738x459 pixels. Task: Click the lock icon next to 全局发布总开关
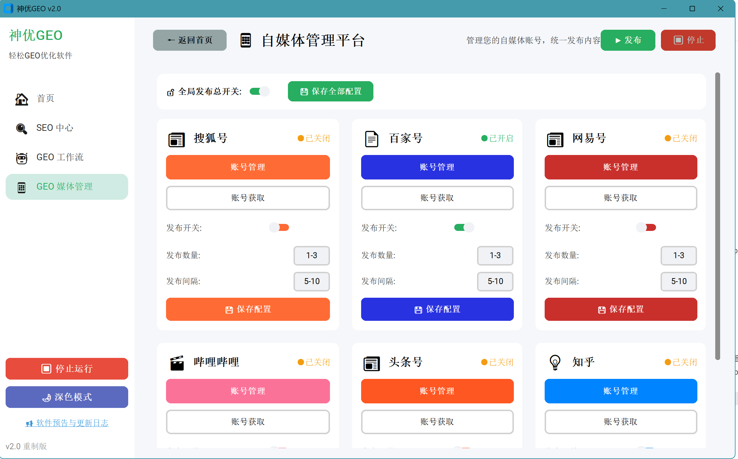pyautogui.click(x=171, y=92)
